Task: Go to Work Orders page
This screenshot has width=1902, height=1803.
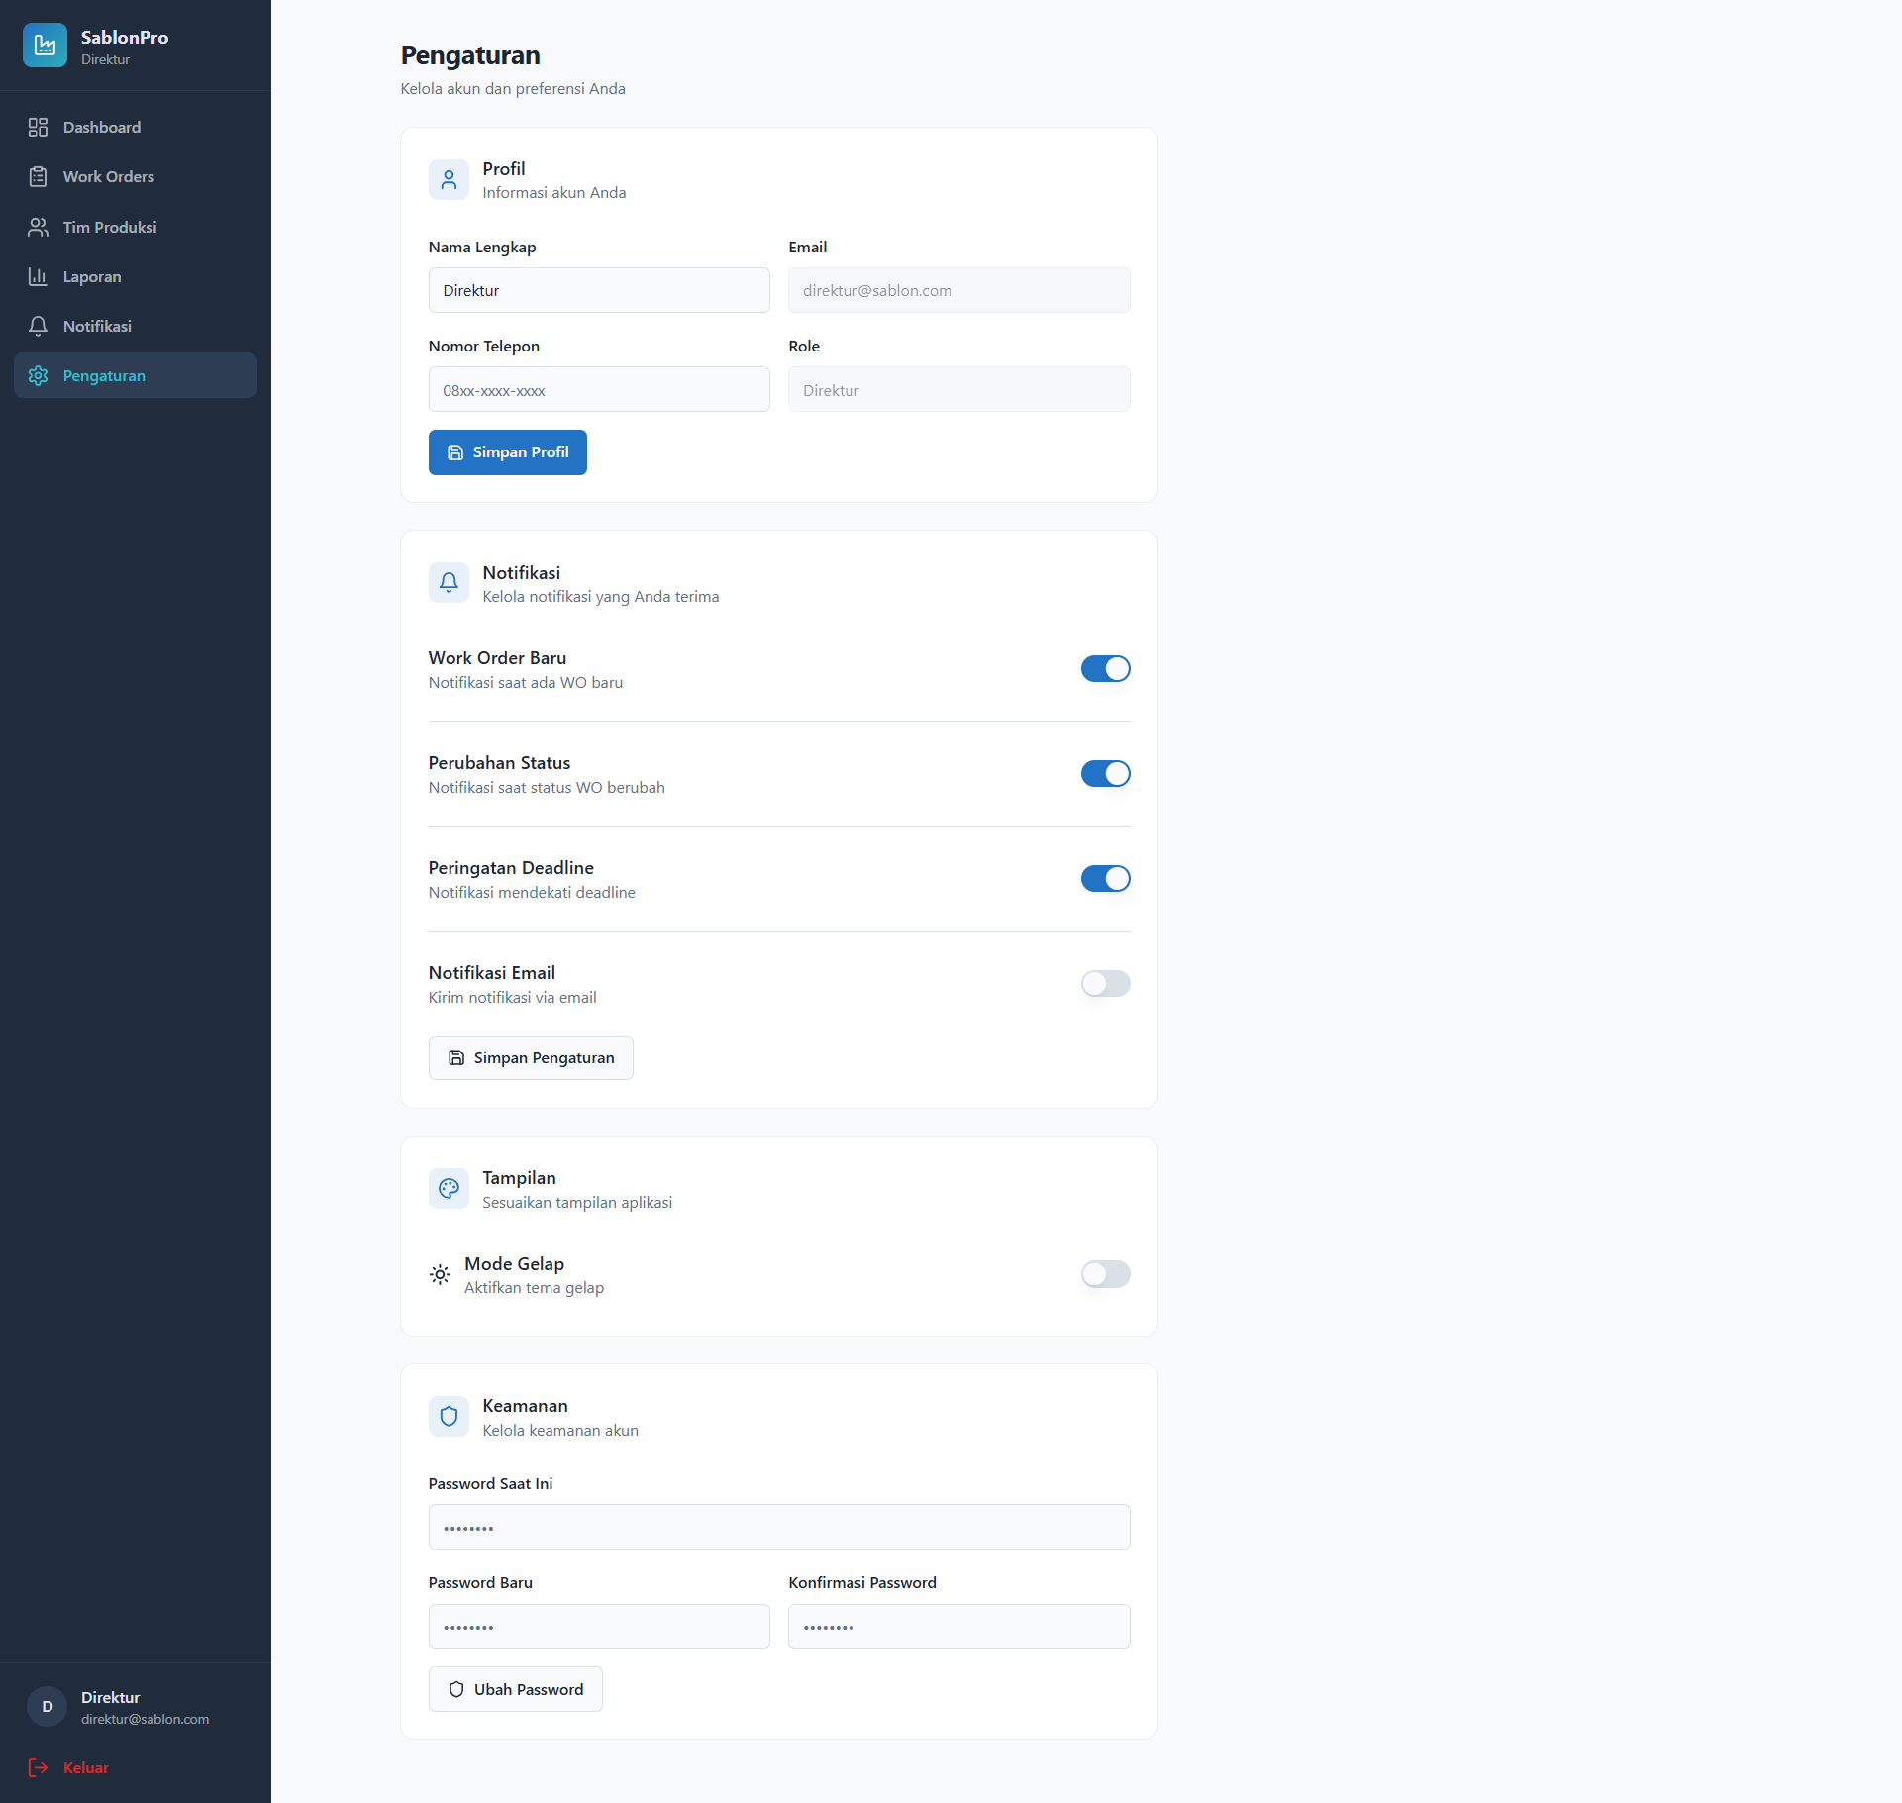Action: 136,176
